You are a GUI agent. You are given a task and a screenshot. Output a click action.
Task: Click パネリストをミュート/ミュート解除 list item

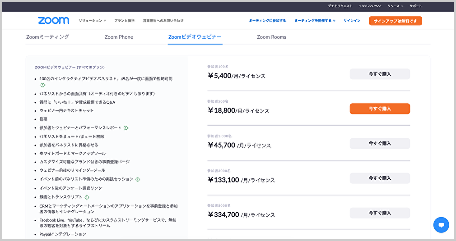click(x=72, y=136)
